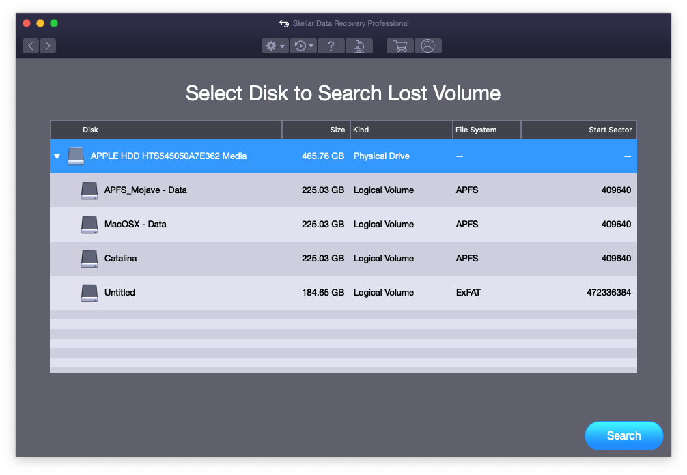687x475 pixels.
Task: Open the shopping cart buy icon
Action: point(400,46)
